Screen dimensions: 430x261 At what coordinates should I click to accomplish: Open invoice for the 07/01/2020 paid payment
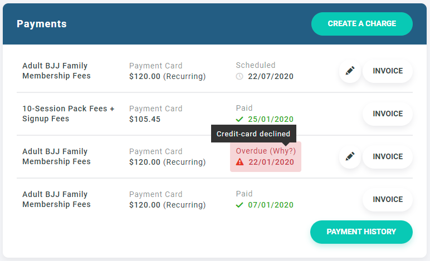pos(388,200)
